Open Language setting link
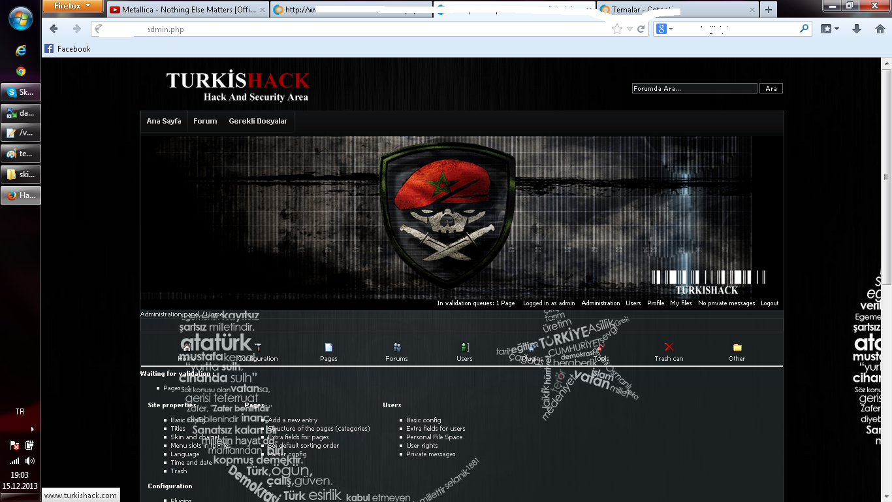 click(x=185, y=454)
